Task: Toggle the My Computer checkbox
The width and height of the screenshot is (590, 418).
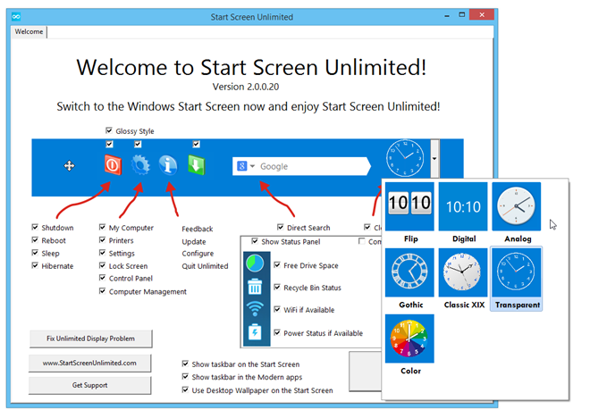Action: coord(102,227)
